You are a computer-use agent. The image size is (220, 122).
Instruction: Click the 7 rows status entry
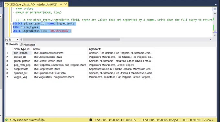click(x=208, y=120)
